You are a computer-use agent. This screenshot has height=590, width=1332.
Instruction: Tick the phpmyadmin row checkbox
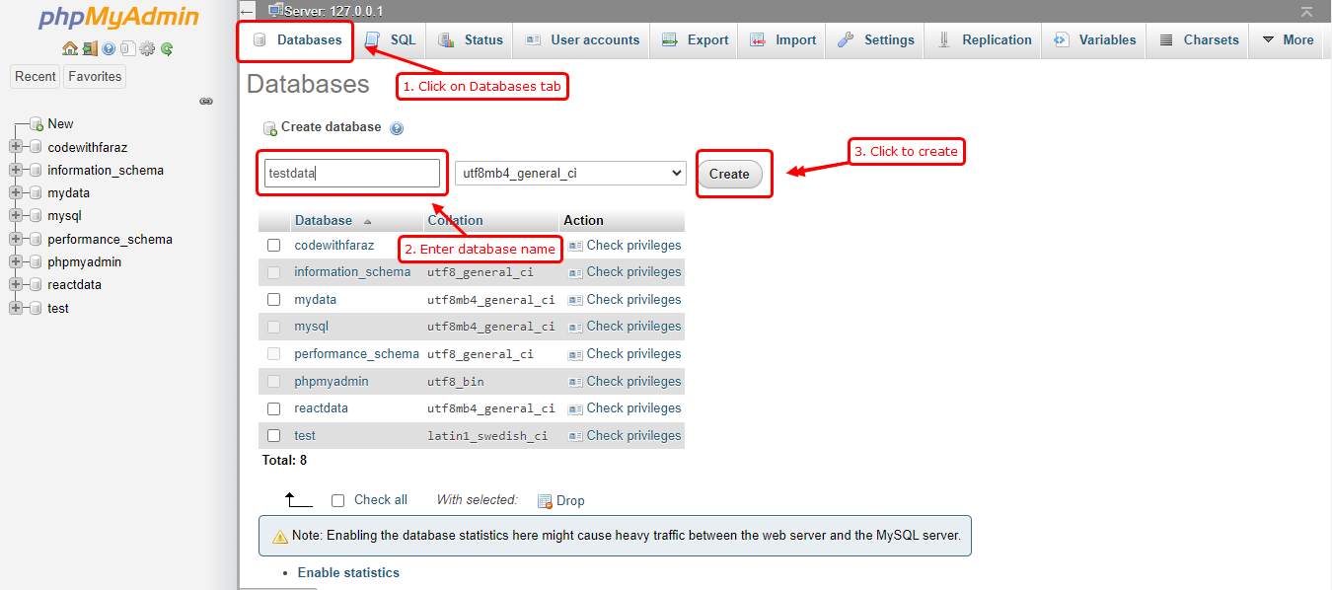click(x=273, y=381)
